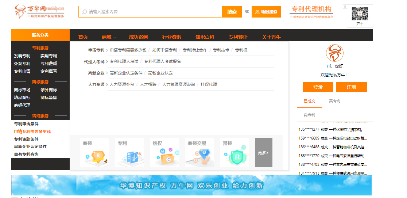Image resolution: width=407 pixels, height=198 pixels.
Task: Open 行业资讯 navigation item
Action: (171, 37)
